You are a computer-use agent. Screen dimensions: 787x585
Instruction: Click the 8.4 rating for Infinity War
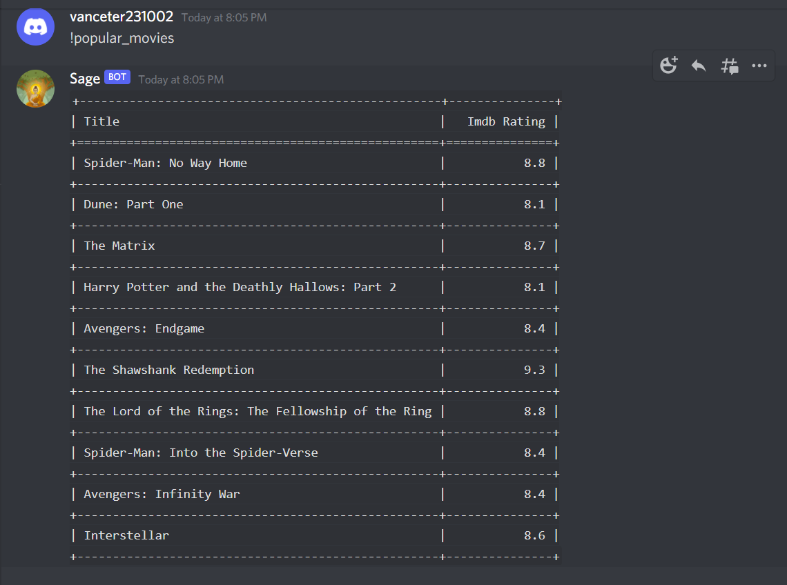[x=534, y=494]
